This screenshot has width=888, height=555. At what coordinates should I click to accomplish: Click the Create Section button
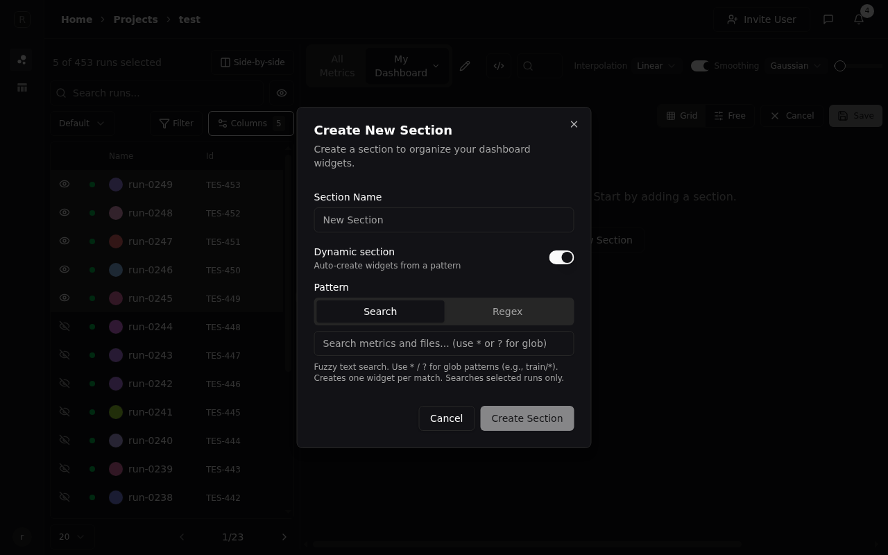coord(527,418)
